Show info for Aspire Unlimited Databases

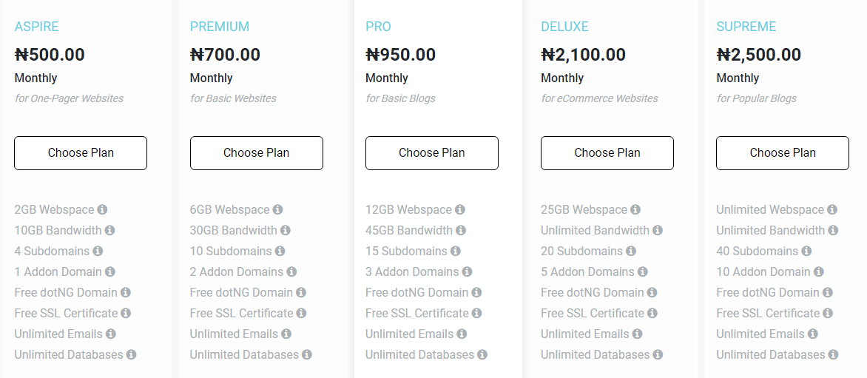131,355
